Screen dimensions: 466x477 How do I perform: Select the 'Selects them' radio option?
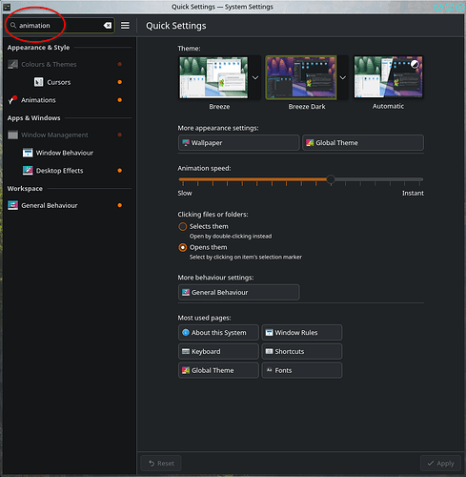183,227
